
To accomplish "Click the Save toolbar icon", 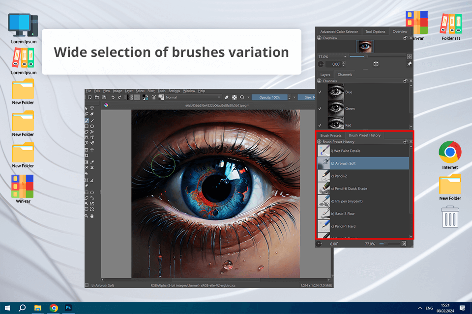I will 104,97.
